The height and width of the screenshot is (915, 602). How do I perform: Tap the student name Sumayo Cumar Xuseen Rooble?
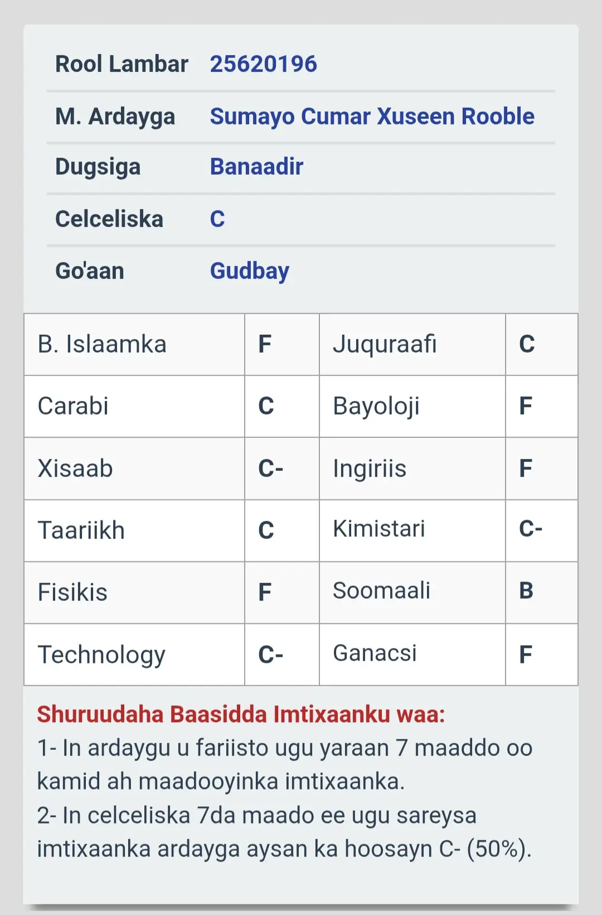[x=372, y=117]
